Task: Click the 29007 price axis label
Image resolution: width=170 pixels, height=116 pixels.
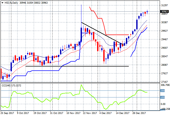Action: tap(165, 48)
